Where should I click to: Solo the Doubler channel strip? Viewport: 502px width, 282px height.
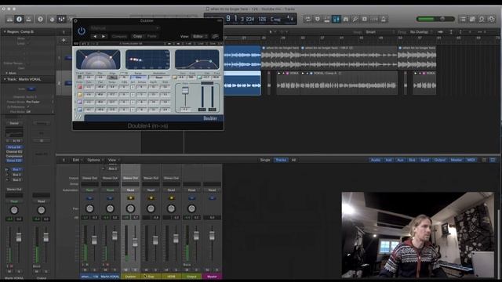[135, 270]
